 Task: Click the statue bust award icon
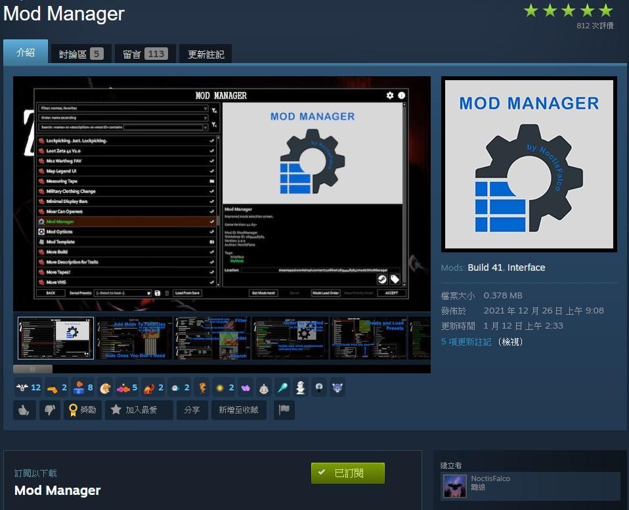(x=300, y=388)
